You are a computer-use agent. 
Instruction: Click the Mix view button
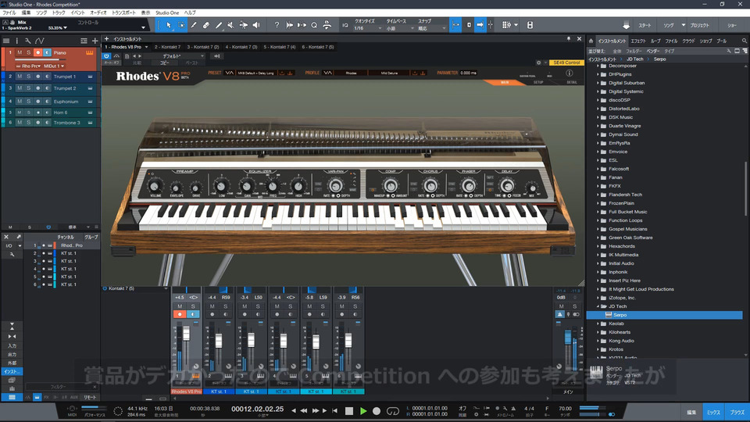pyautogui.click(x=713, y=413)
